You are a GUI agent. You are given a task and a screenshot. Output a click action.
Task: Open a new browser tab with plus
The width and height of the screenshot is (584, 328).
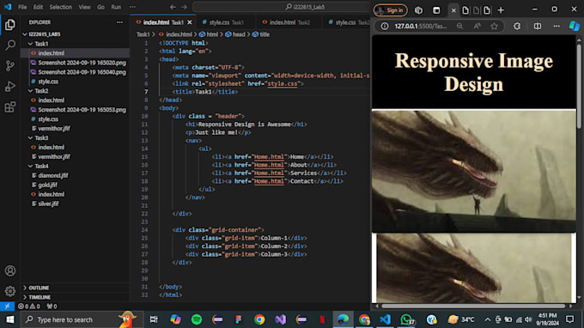[501, 10]
